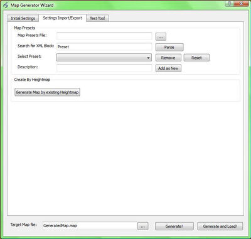Browse for the Target Map file
This screenshot has width=251, height=239.
point(142,226)
